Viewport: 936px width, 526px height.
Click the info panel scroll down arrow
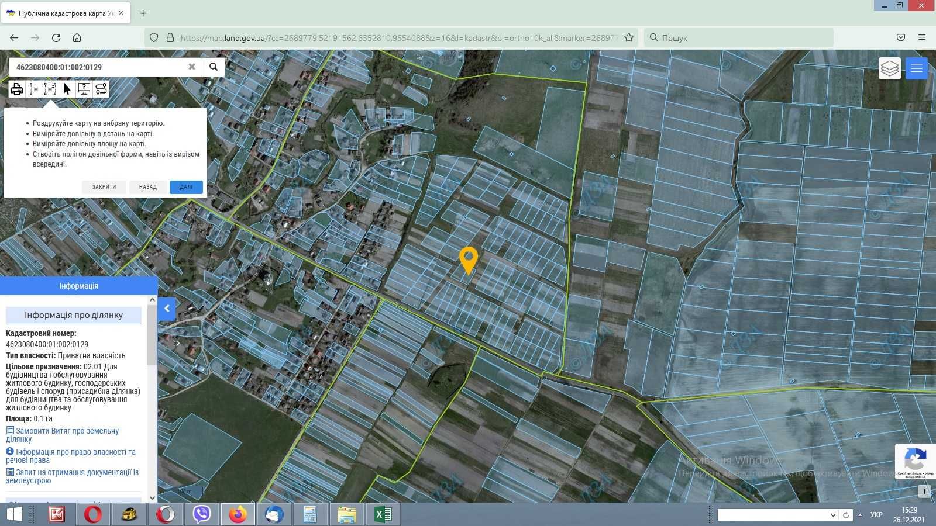(152, 497)
